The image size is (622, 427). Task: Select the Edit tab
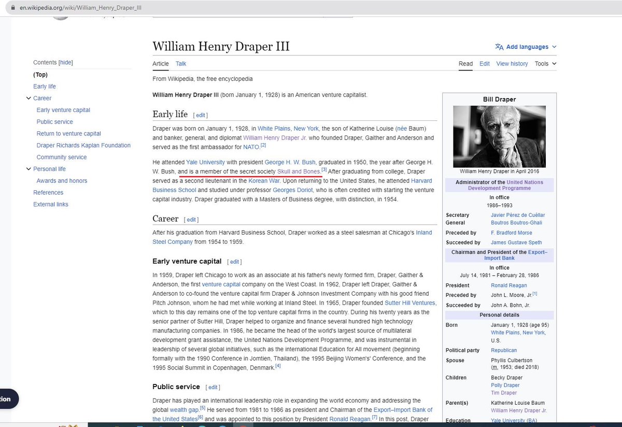[485, 64]
